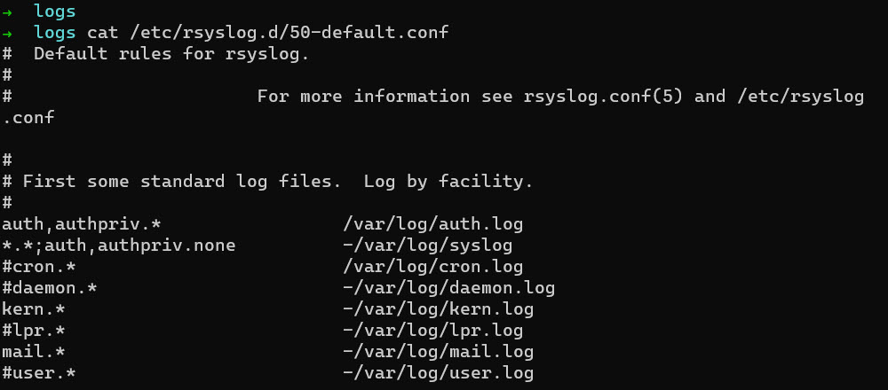The image size is (888, 390).
Task: Click the green prompt arrow before the cat command
Action: pos(7,33)
